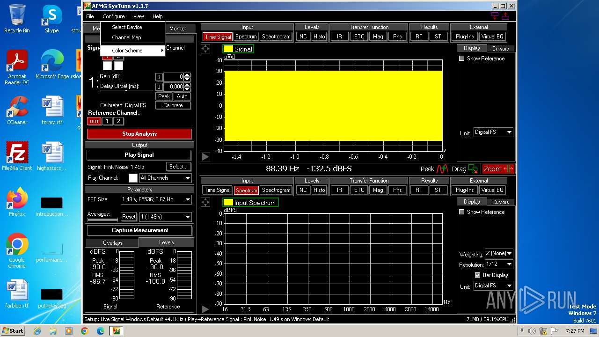Click the Start button

pyautogui.click(x=13, y=330)
